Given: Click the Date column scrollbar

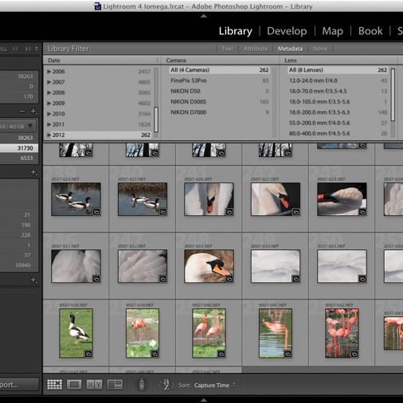Looking at the screenshot, I should pos(156,119).
